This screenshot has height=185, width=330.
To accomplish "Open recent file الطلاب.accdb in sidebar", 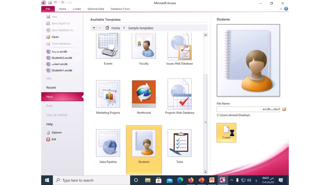I will click(57, 64).
